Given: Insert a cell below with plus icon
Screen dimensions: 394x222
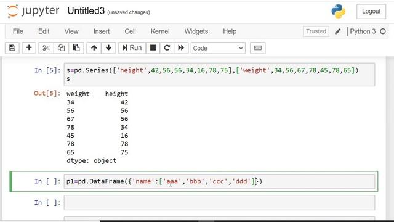Looking at the screenshot, I should (29, 48).
